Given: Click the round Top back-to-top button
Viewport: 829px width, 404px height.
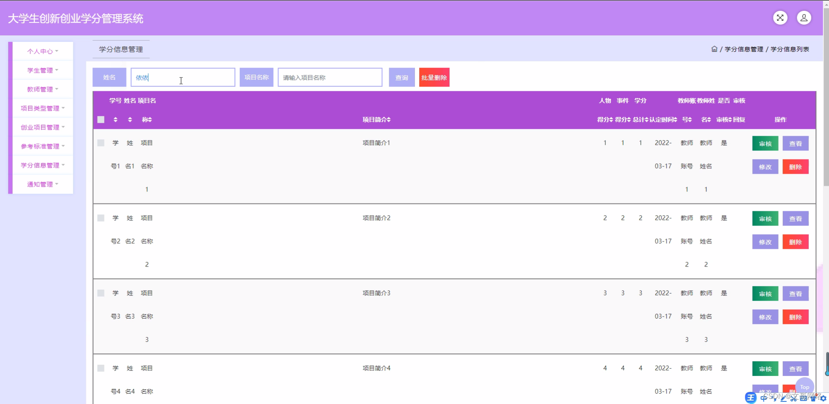Looking at the screenshot, I should click(x=804, y=387).
